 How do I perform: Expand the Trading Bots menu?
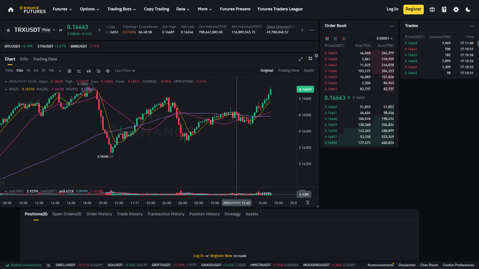(122, 9)
